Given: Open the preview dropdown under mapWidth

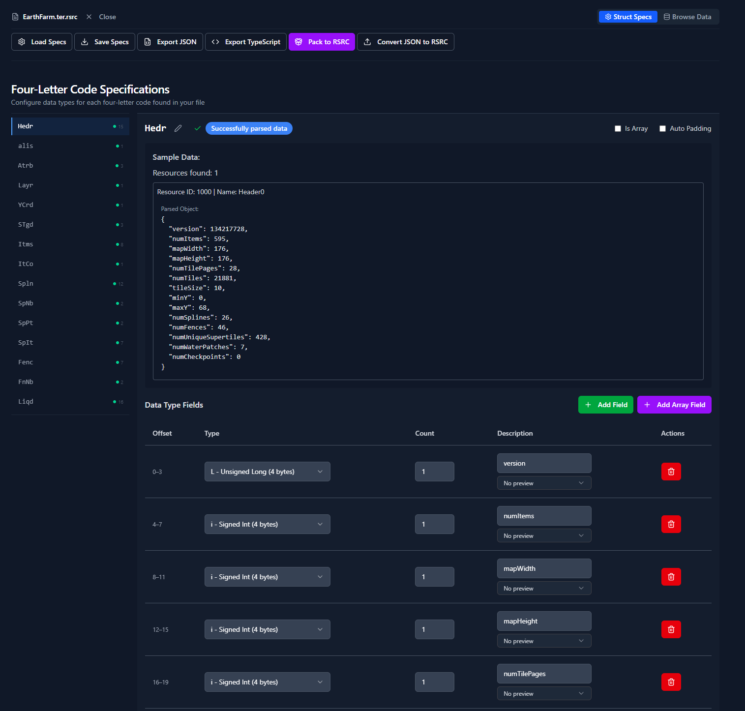Looking at the screenshot, I should click(x=544, y=588).
